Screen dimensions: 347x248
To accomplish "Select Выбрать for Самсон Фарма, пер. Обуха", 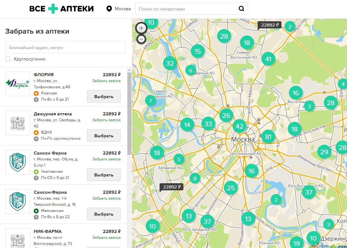I will point(104,175).
